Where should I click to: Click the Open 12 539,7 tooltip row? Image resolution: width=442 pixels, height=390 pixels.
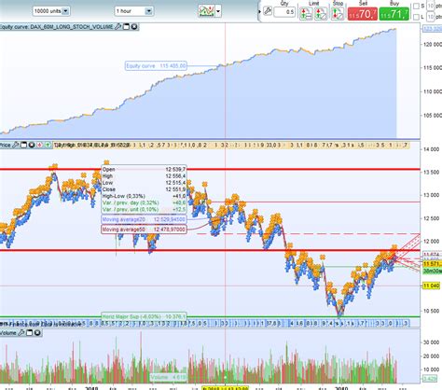pyautogui.click(x=144, y=169)
